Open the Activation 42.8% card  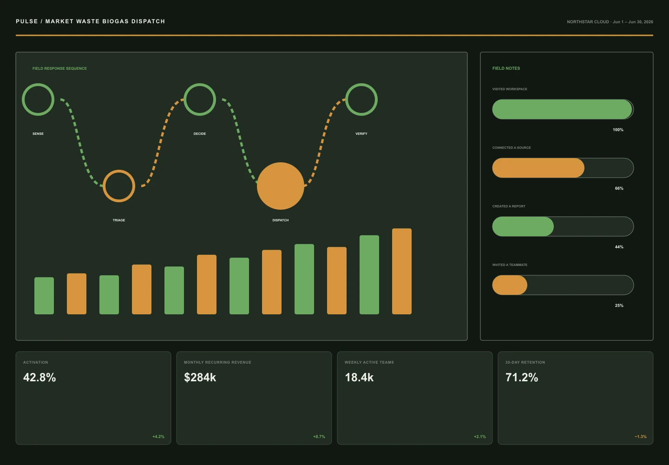coord(93,398)
